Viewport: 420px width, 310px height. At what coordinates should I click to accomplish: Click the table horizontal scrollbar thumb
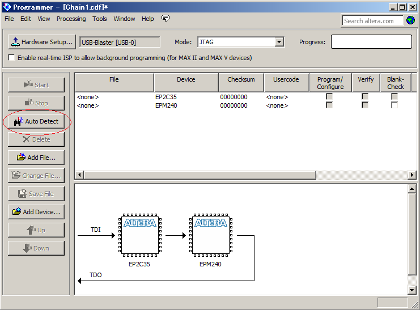[x=200, y=175]
